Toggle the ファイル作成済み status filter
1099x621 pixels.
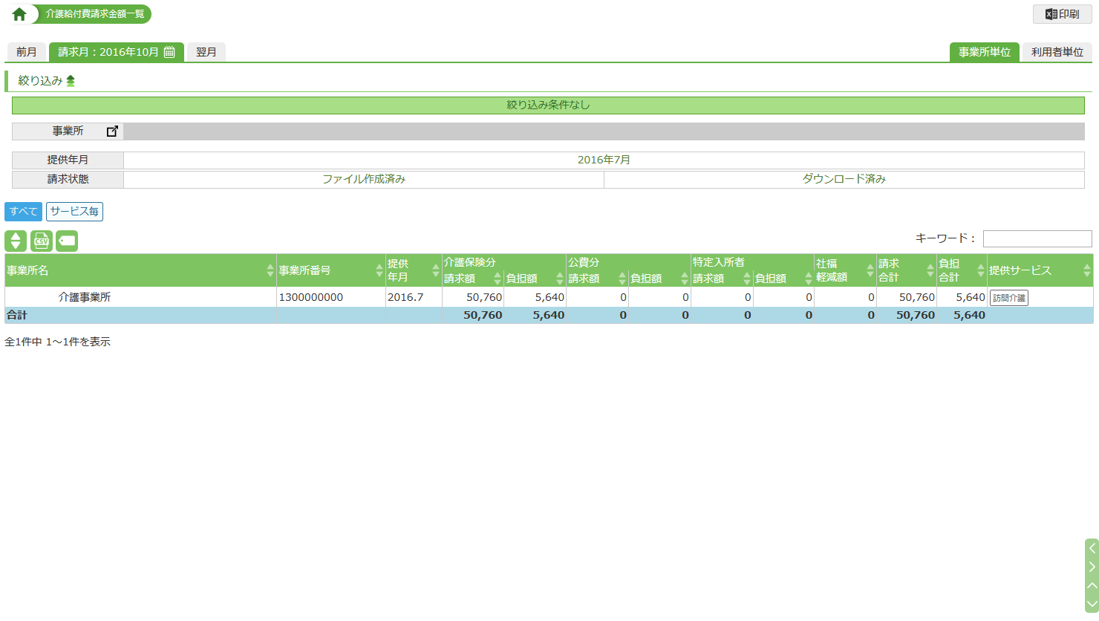click(363, 179)
